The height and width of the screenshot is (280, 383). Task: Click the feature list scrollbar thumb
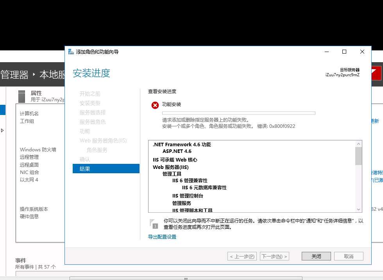pyautogui.click(x=359, y=156)
